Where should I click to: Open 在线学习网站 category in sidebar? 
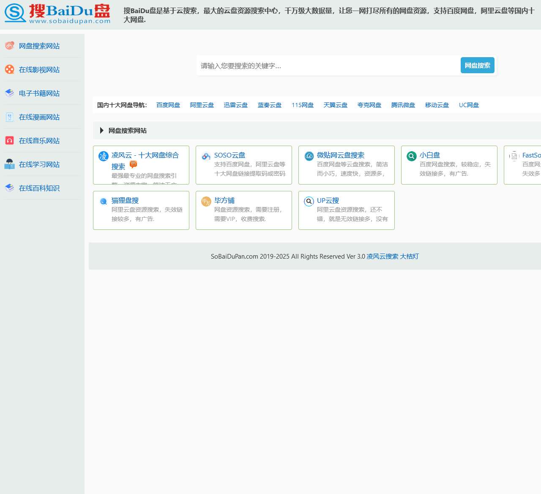coord(39,164)
